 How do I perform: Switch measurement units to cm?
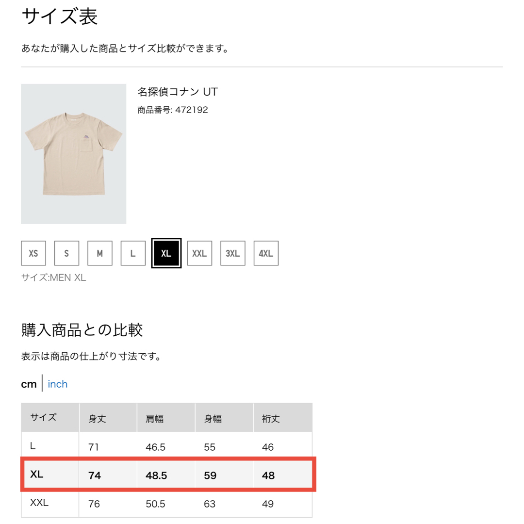tap(29, 384)
